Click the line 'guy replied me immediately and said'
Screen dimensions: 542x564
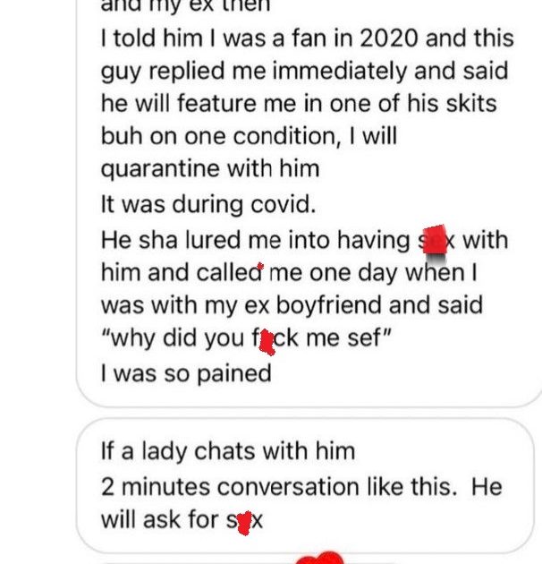point(304,72)
